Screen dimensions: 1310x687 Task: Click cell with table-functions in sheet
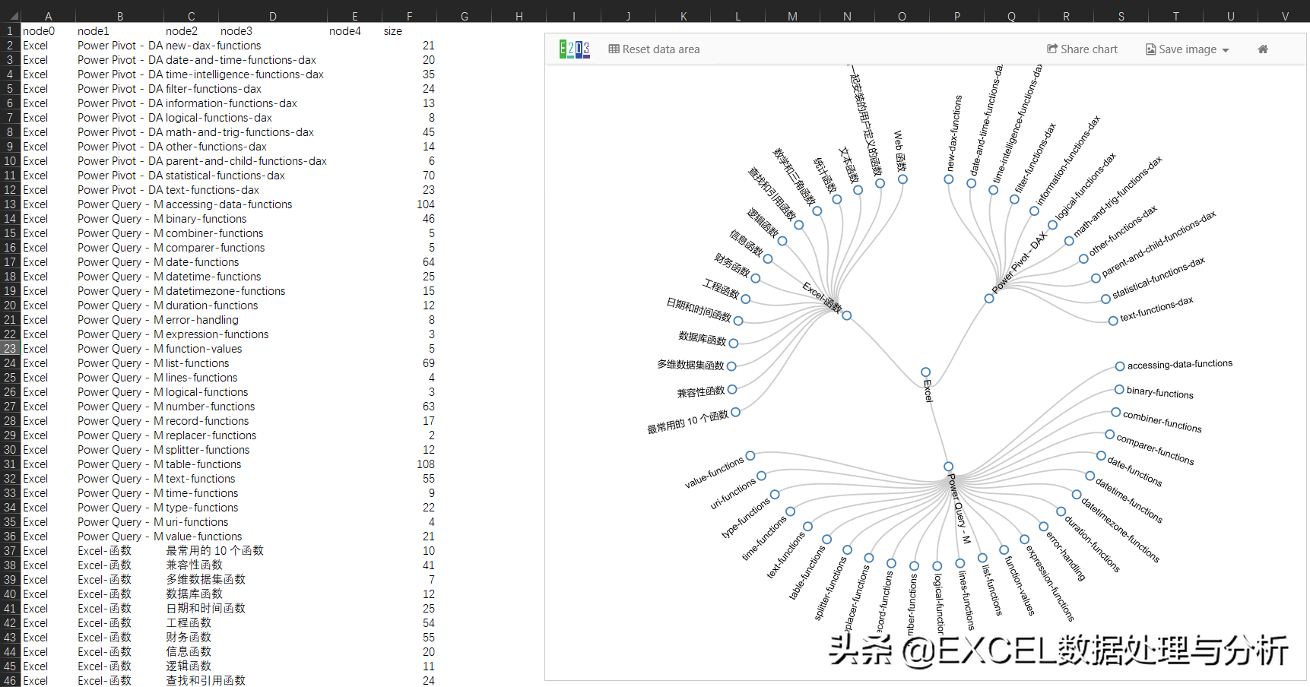pyautogui.click(x=204, y=464)
